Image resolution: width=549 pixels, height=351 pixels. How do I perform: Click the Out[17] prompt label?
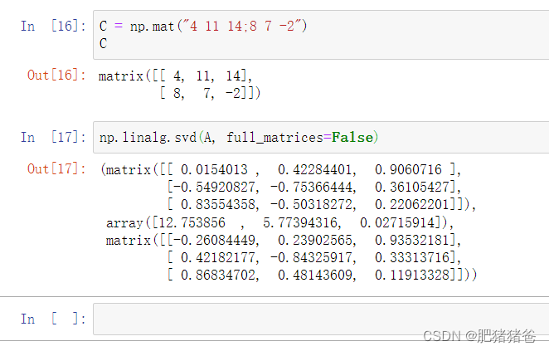click(x=56, y=169)
